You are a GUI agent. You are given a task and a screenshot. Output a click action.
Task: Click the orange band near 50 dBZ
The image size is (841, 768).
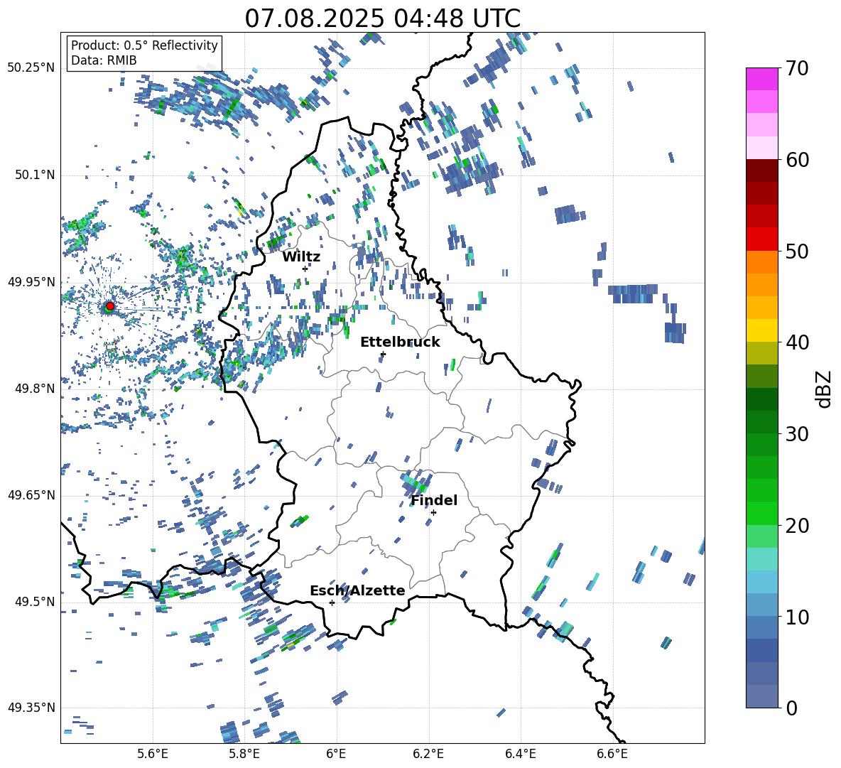[761, 262]
